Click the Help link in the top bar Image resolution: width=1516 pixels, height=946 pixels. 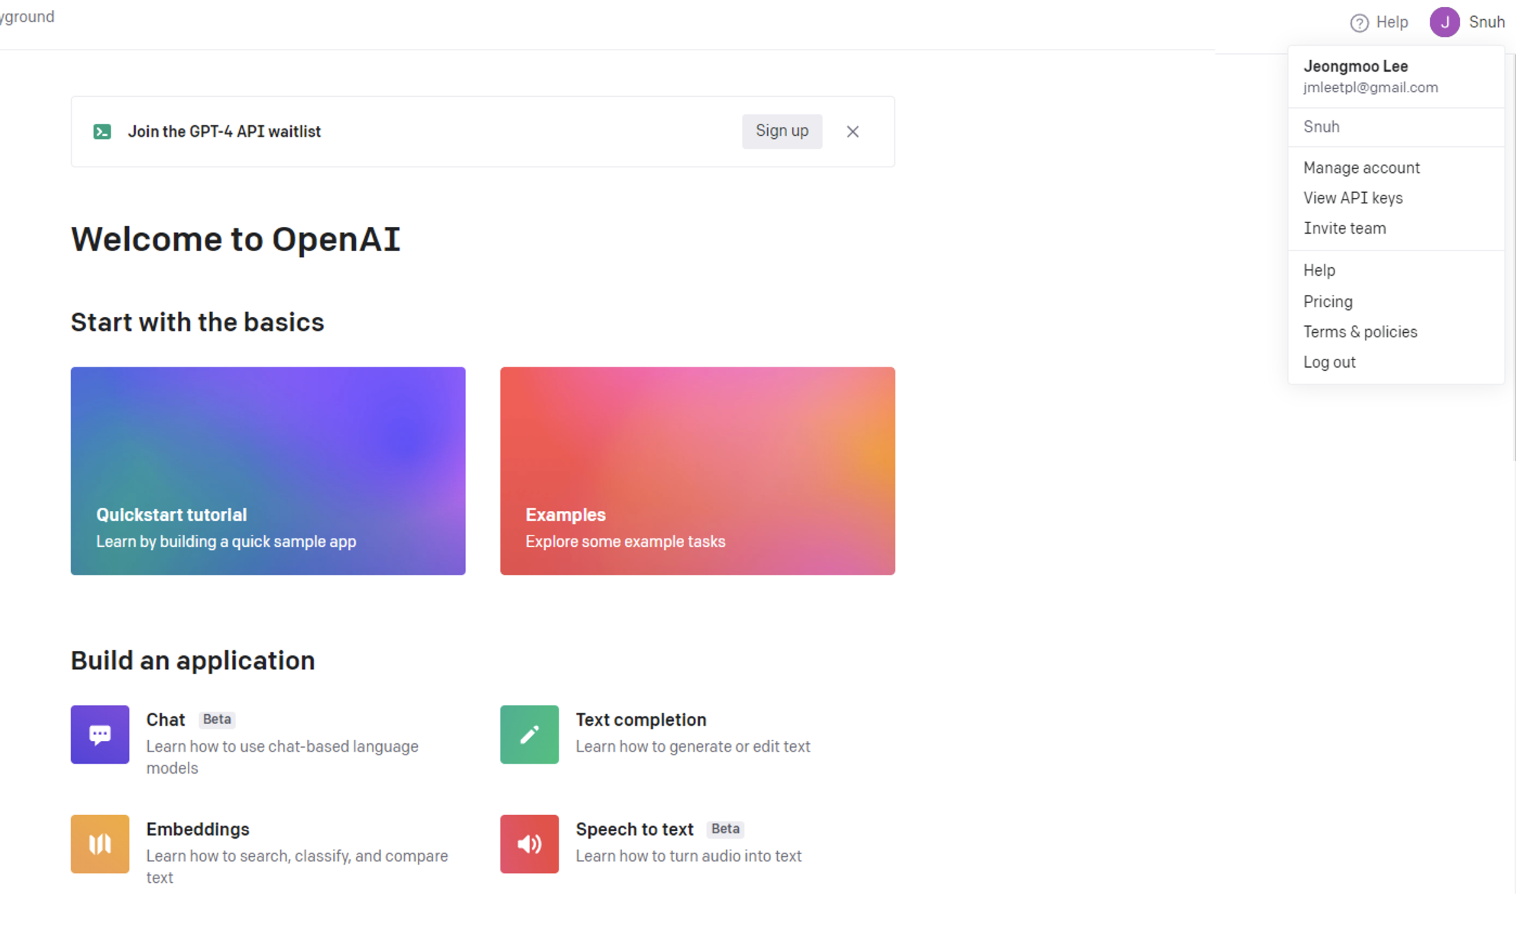point(1391,22)
